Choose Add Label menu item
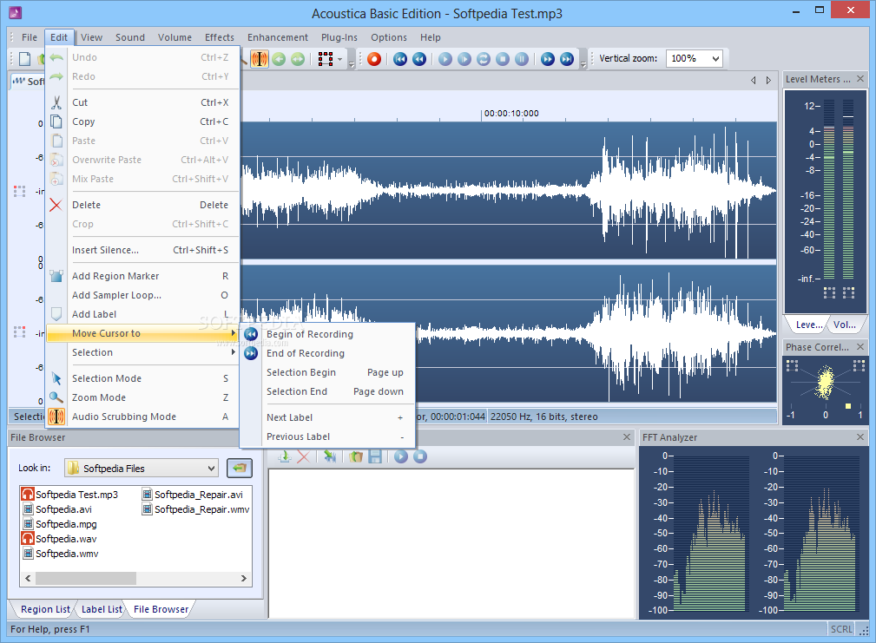The height and width of the screenshot is (643, 876). click(x=142, y=314)
